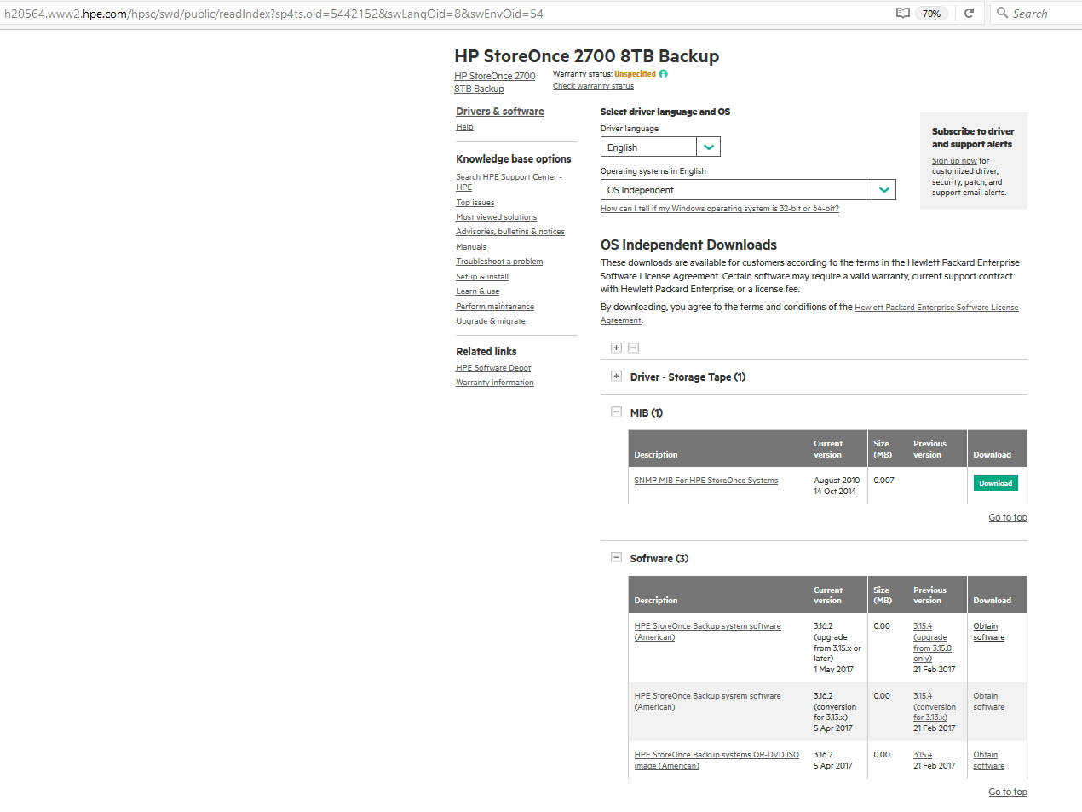Click the 70% zoom level indicator
The height and width of the screenshot is (812, 1082).
pos(932,14)
